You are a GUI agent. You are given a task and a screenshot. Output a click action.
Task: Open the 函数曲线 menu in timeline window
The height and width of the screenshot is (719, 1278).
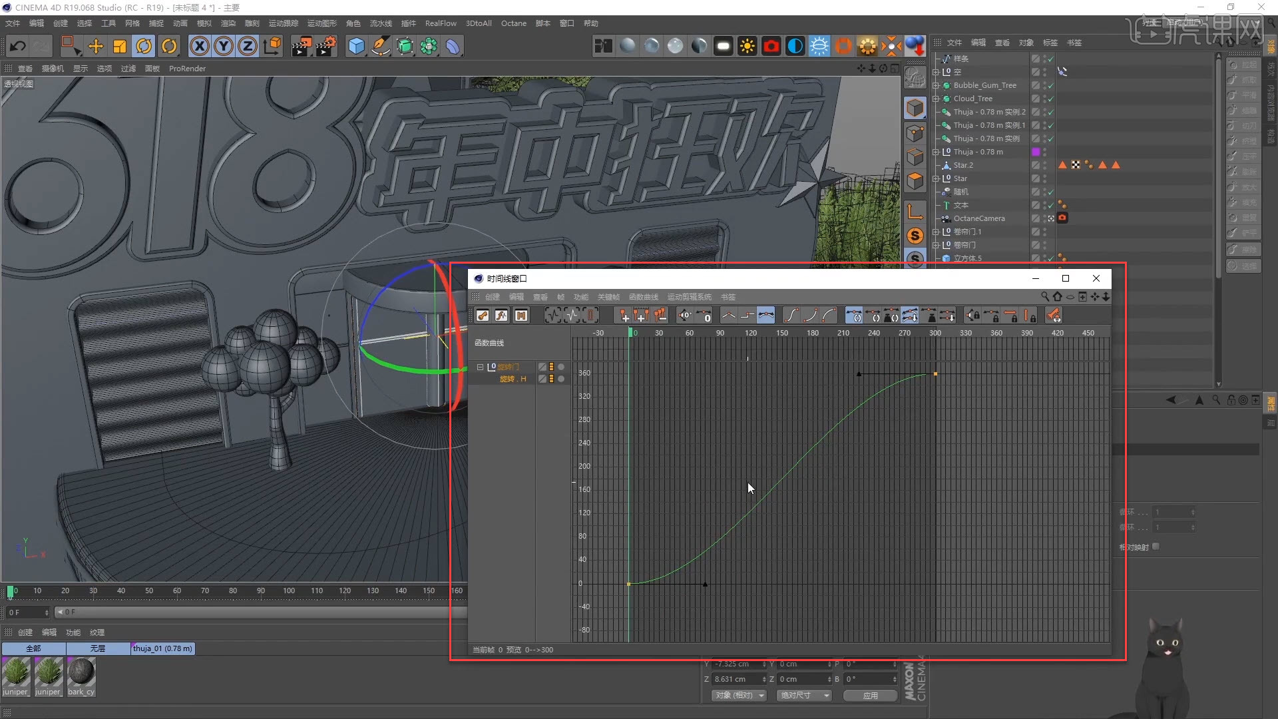tap(644, 297)
